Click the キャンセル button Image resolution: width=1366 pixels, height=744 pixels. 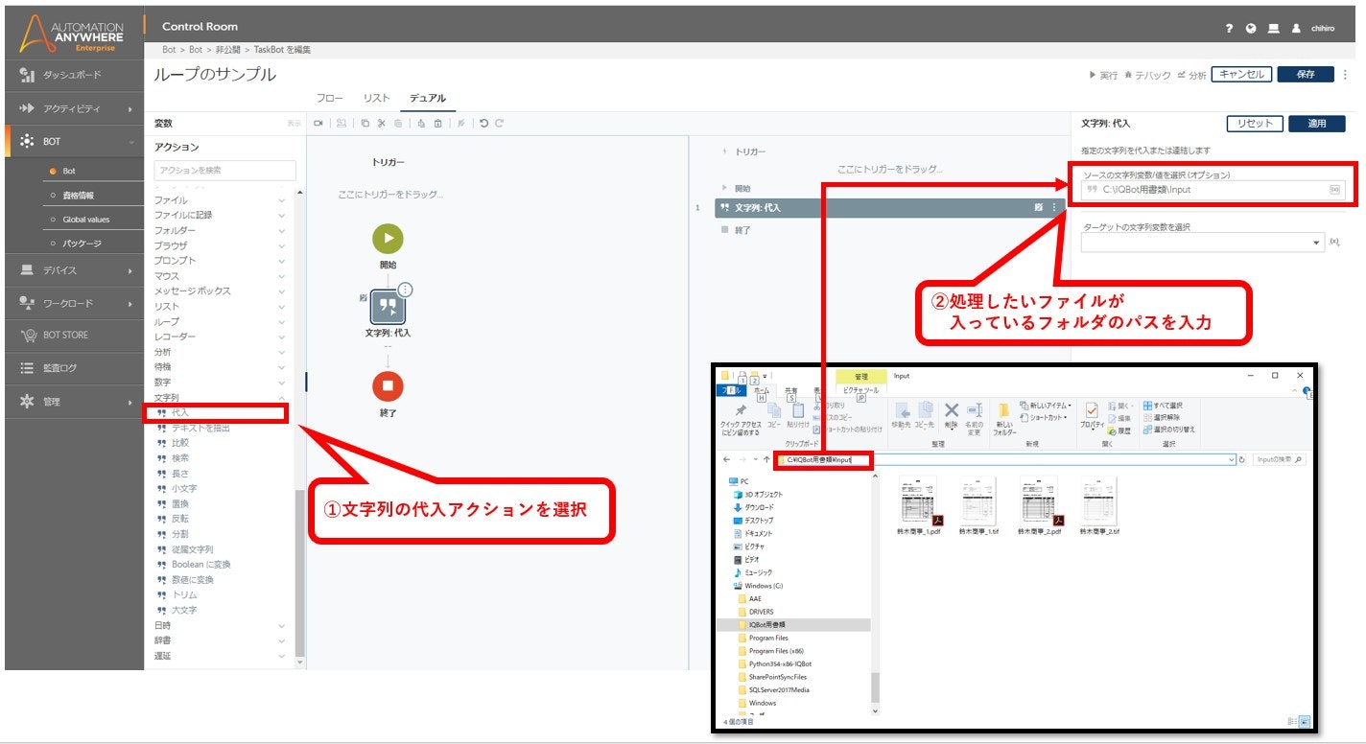click(x=1241, y=74)
